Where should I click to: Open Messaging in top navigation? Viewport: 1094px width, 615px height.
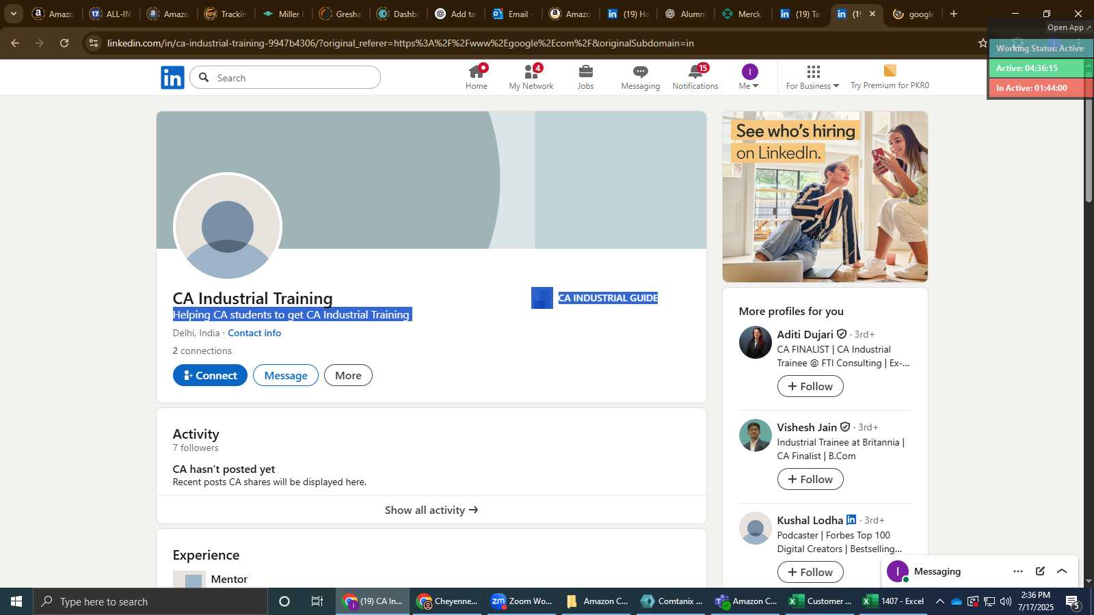pyautogui.click(x=640, y=77)
